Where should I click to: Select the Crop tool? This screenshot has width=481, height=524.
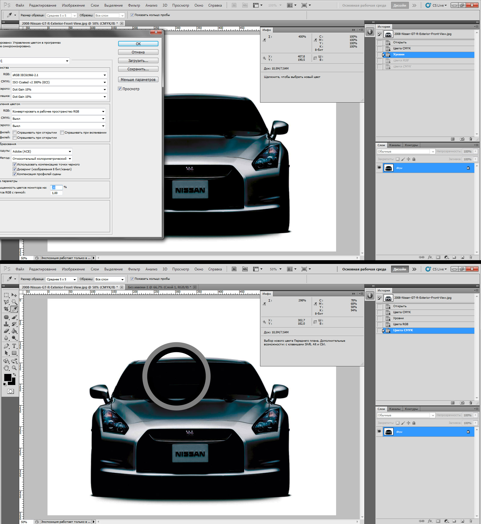click(6, 309)
